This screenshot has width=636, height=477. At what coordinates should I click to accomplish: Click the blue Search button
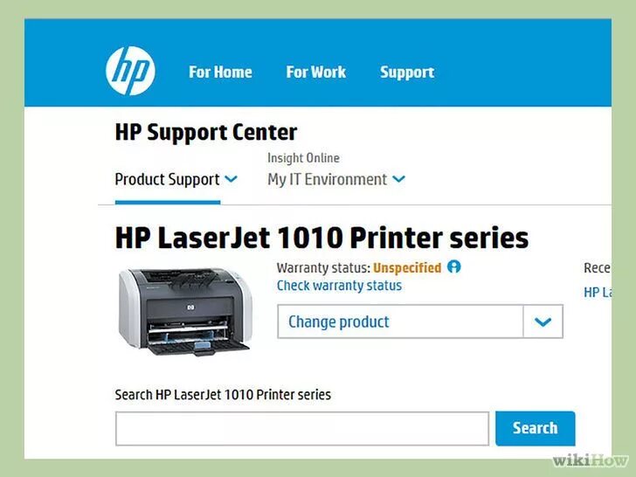click(535, 428)
